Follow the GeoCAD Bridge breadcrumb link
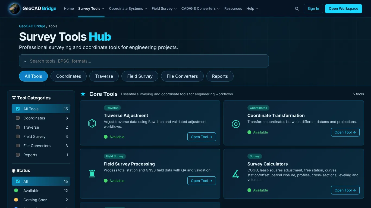 coord(32,26)
